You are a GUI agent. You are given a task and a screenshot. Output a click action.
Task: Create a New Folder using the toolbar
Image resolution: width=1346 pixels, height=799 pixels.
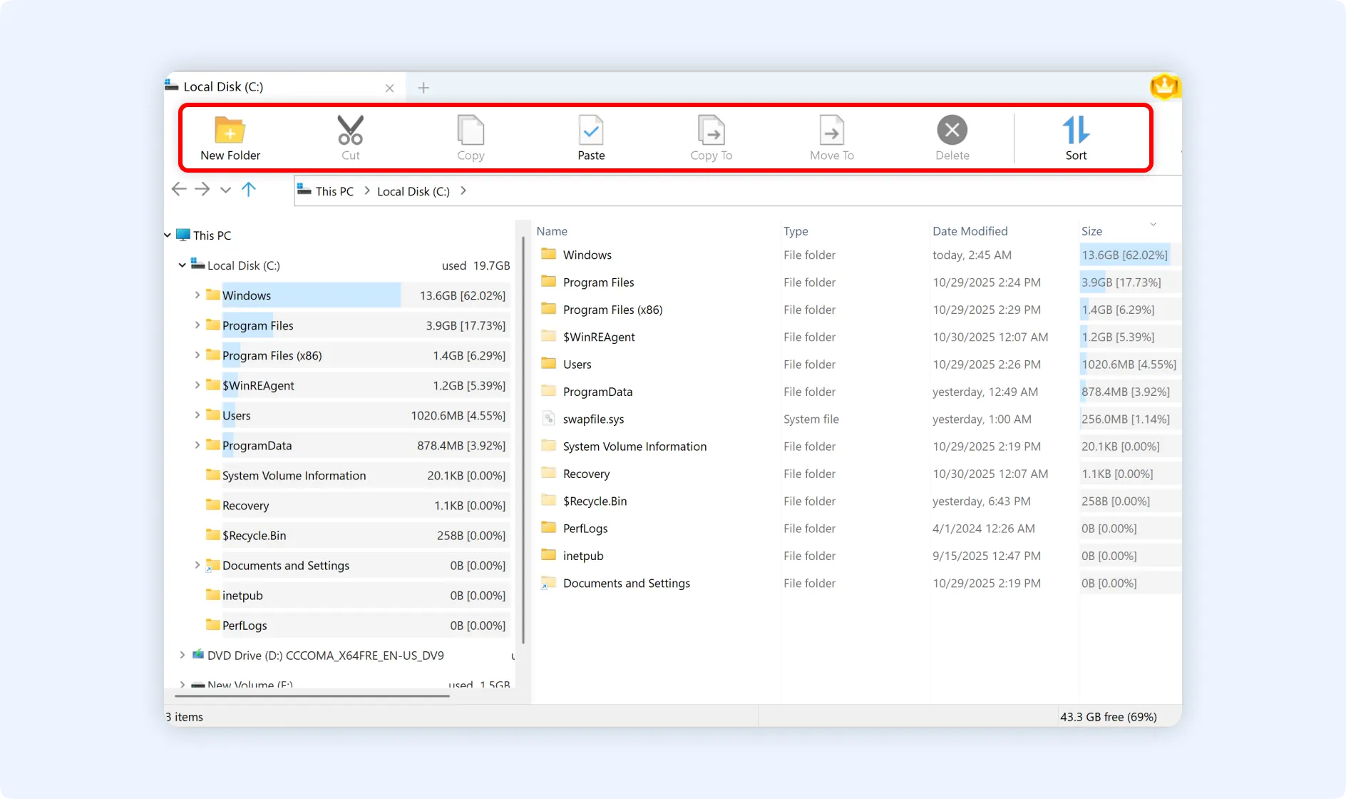[230, 137]
